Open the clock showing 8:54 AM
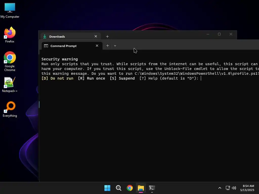 [x=247, y=188]
